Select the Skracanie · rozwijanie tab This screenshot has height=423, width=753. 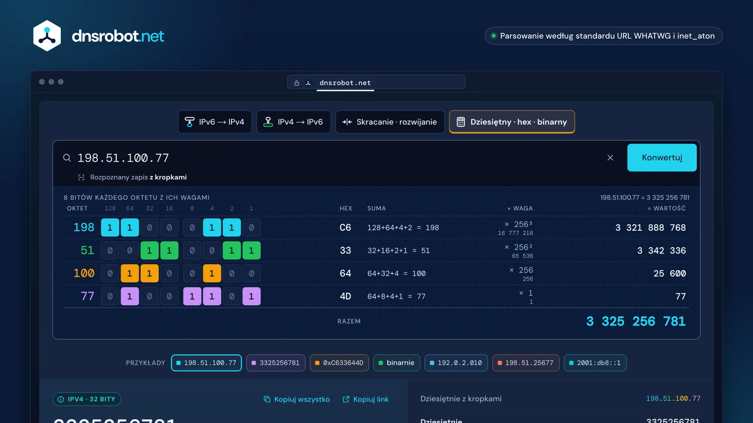click(390, 122)
